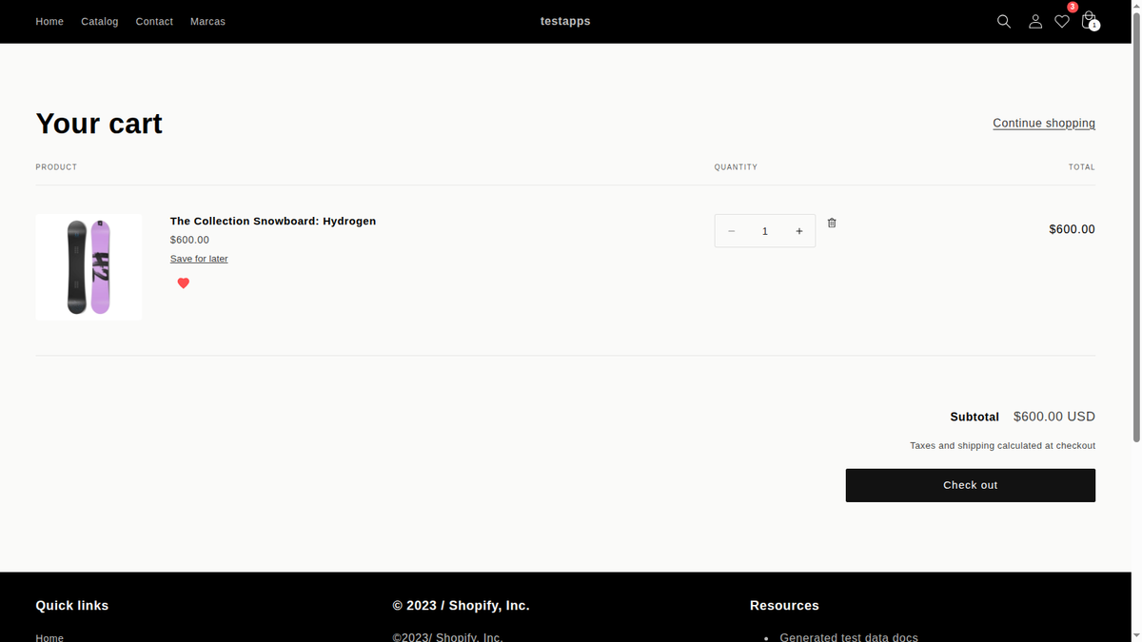1142x642 pixels.
Task: Click the Quick links footer heading
Action: 72,605
